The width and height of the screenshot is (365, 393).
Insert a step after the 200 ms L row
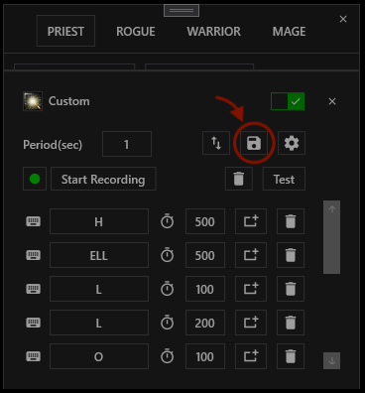pyautogui.click(x=251, y=323)
